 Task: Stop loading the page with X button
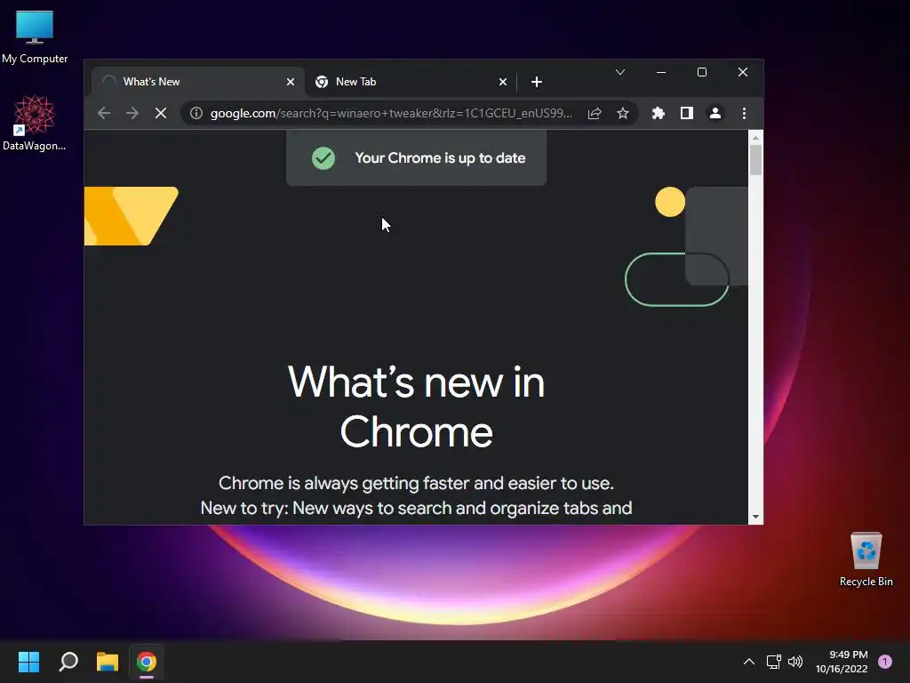click(x=161, y=113)
